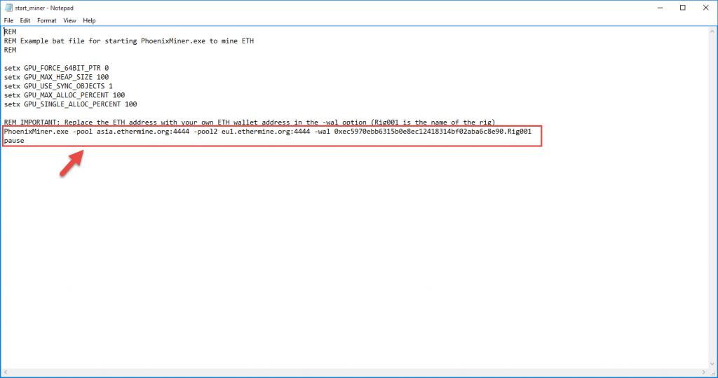Click 'eu1.ethermine.org:4444' pool2 address

[x=266, y=131]
